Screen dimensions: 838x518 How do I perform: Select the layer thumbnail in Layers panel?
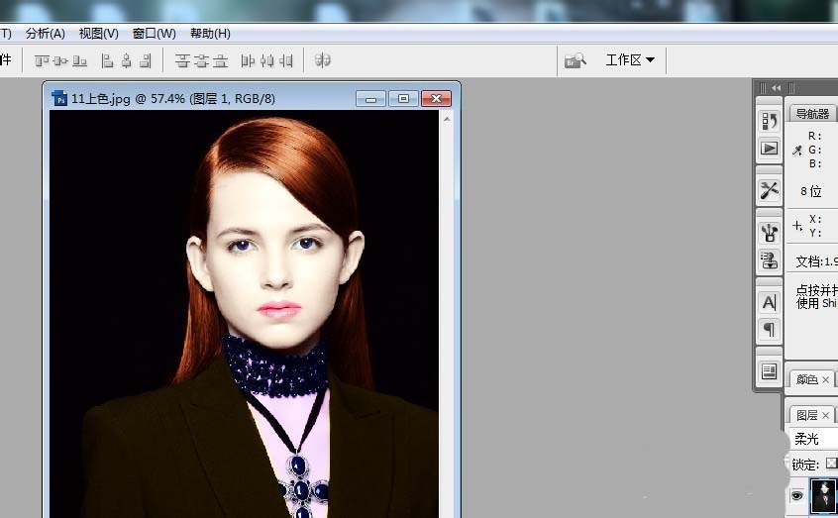coord(823,495)
